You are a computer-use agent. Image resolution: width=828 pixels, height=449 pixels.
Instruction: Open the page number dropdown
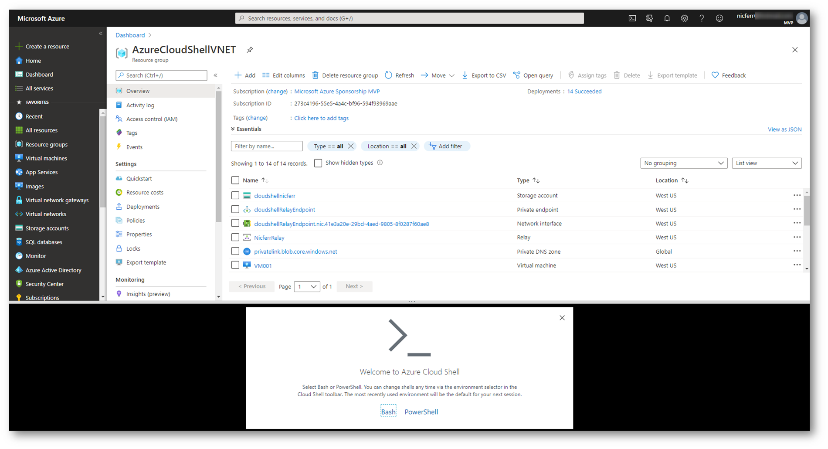307,286
